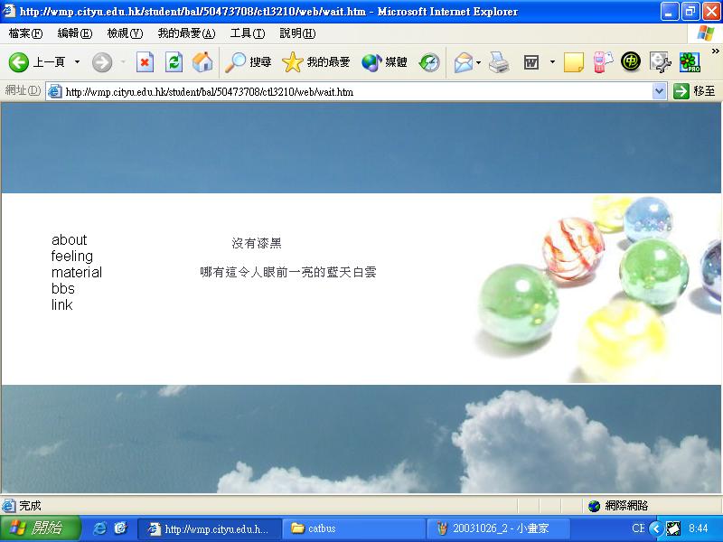Open the 檔案(F) File menu
Screen dimensions: 723x542
pos(25,33)
